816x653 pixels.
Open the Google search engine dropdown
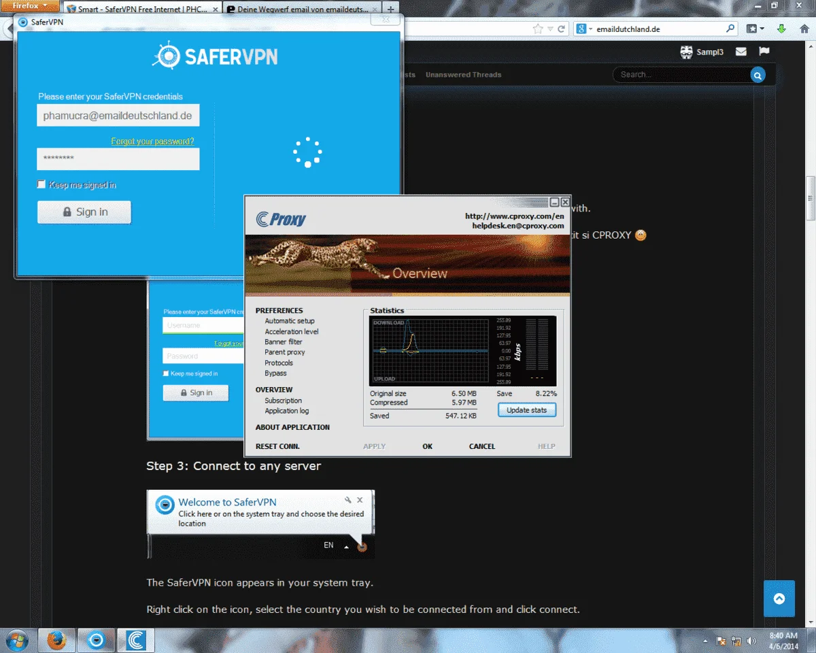click(584, 29)
